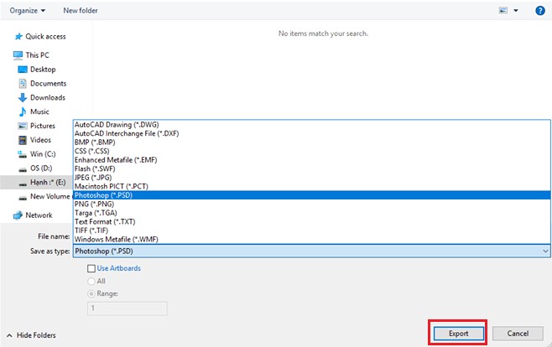Select the Range radio button
Screen dimensions: 552x347
[91, 293]
